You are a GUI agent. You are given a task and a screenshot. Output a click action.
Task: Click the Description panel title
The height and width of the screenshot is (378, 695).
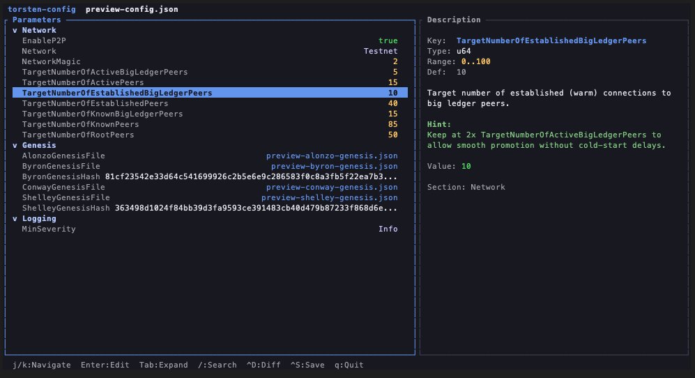(x=454, y=20)
